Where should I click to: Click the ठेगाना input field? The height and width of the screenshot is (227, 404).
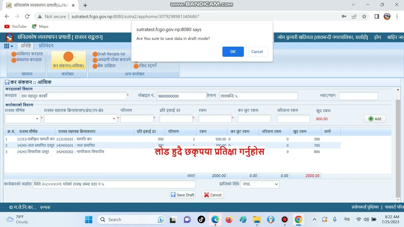coord(258,96)
